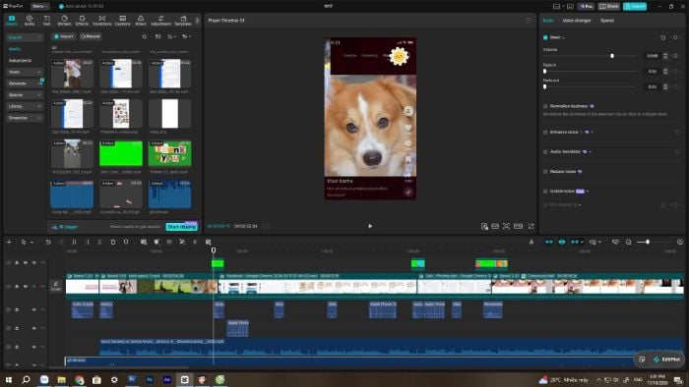This screenshot has height=387, width=689.
Task: Open the Audio tab in top toolbar
Action: (x=29, y=21)
